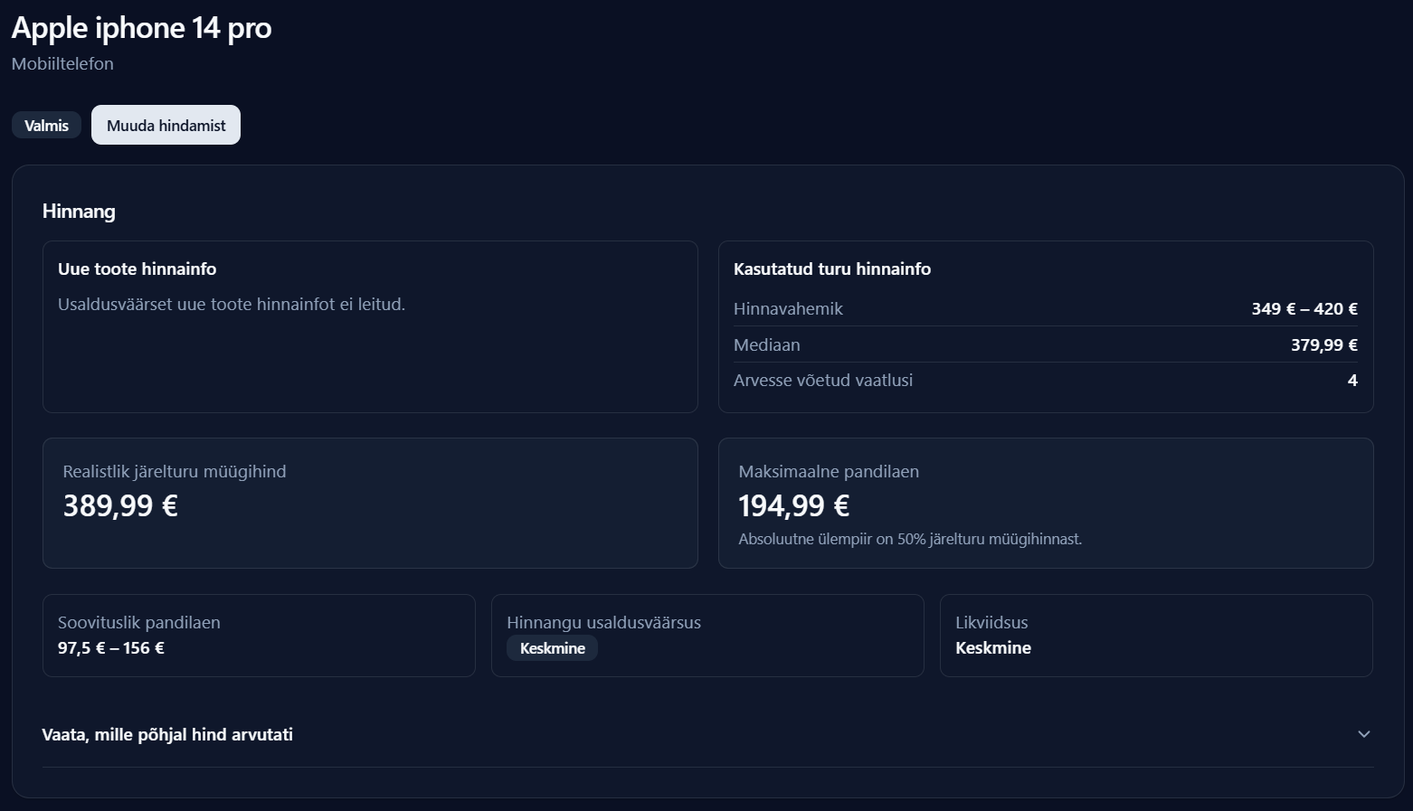Click the Hinnang section heading
1413x811 pixels.
[79, 212]
